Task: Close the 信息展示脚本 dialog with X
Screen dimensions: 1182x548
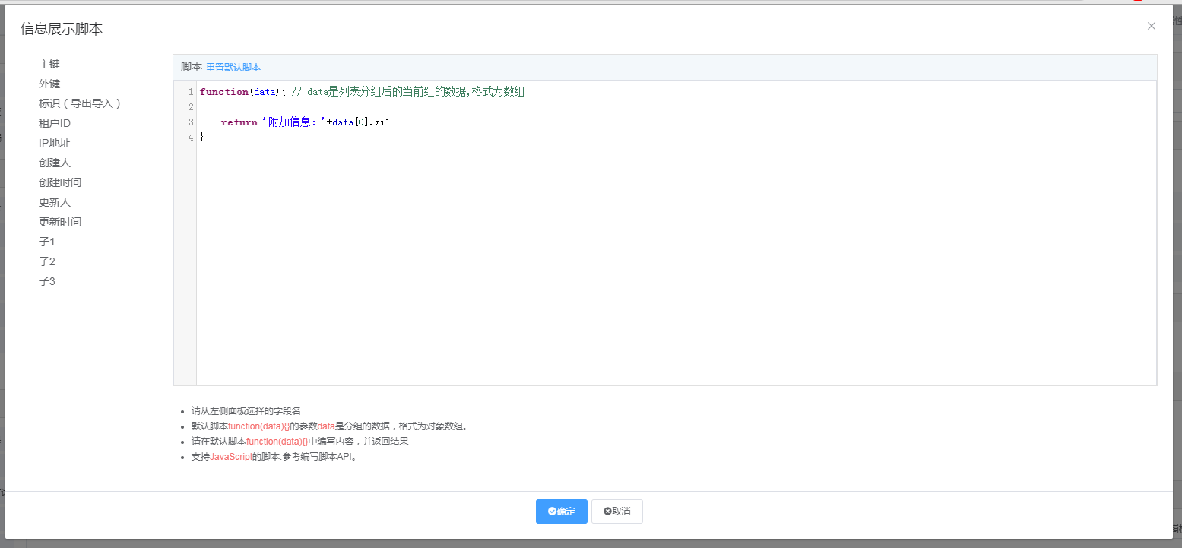Action: click(x=1151, y=26)
